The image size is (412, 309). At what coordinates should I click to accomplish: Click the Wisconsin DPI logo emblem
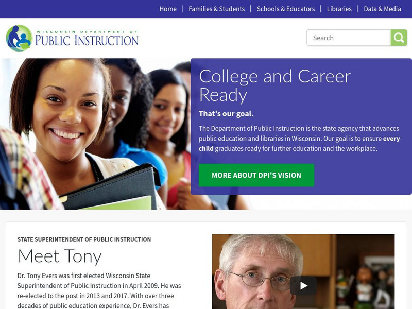click(x=19, y=38)
